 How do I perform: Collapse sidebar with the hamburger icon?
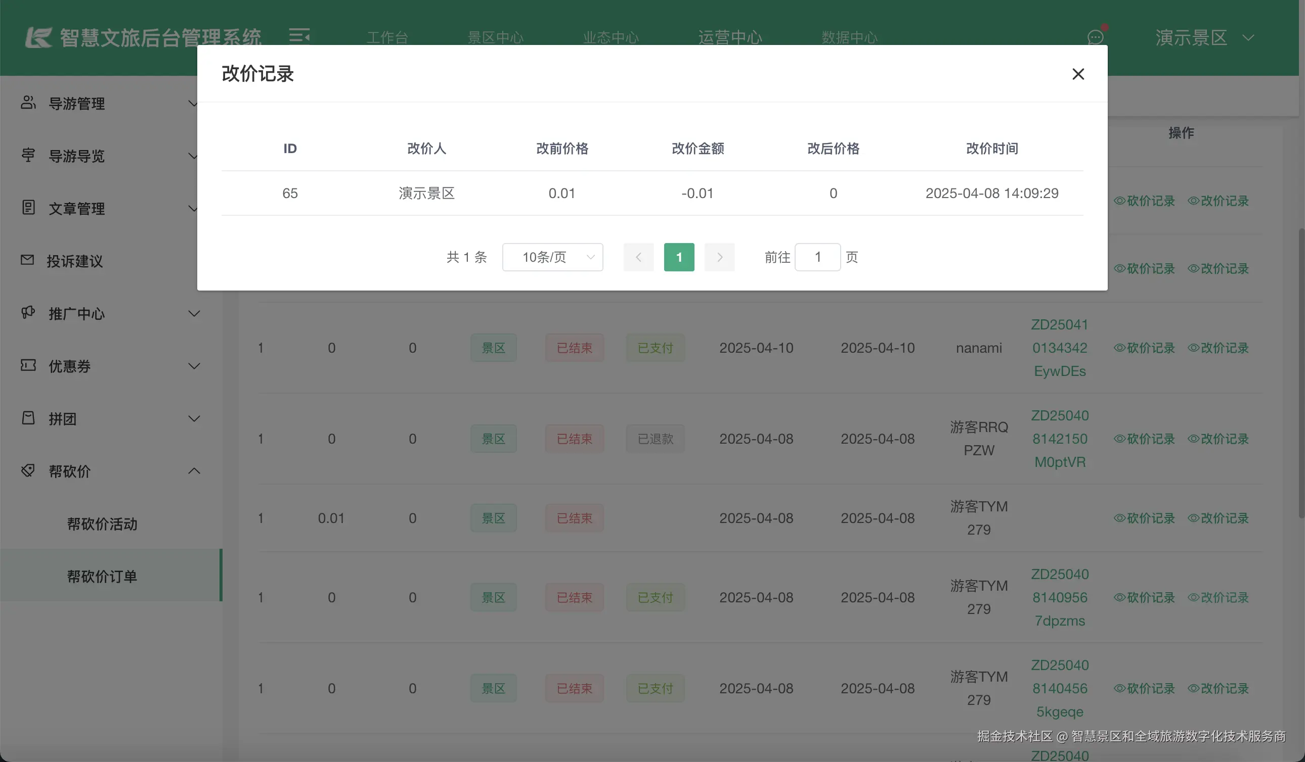[x=300, y=36]
